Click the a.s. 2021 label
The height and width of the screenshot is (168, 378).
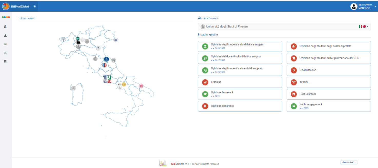(215, 96)
